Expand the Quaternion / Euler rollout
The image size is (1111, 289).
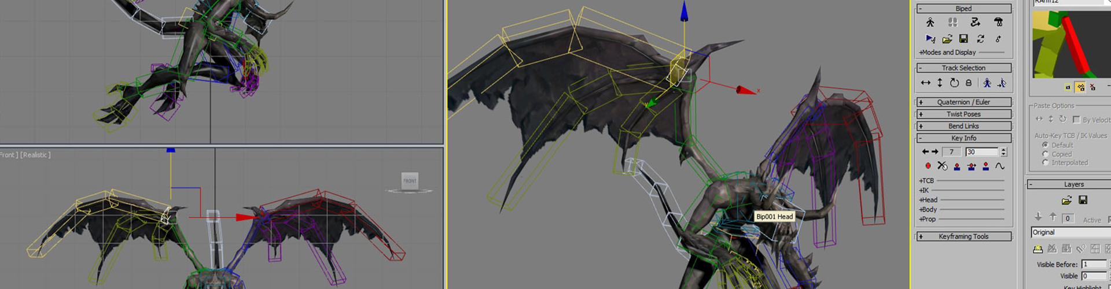(963, 102)
